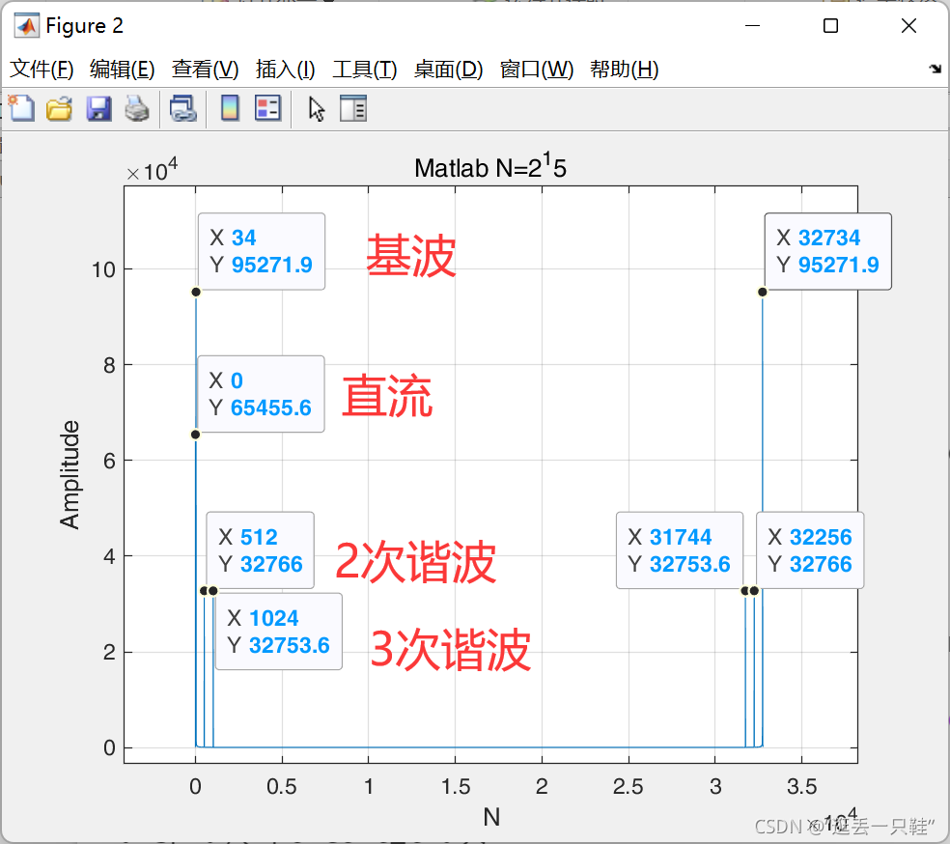Click the Amplitude y-axis label
The width and height of the screenshot is (950, 844).
tap(70, 474)
